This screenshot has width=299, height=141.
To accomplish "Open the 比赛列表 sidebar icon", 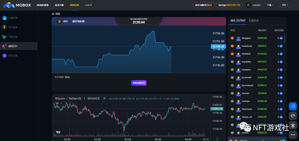I will 4,18.
